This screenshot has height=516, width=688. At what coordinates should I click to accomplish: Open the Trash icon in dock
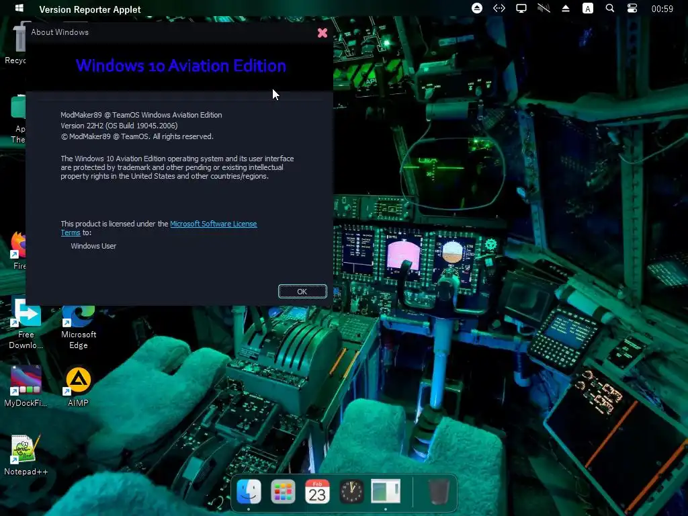pos(438,491)
